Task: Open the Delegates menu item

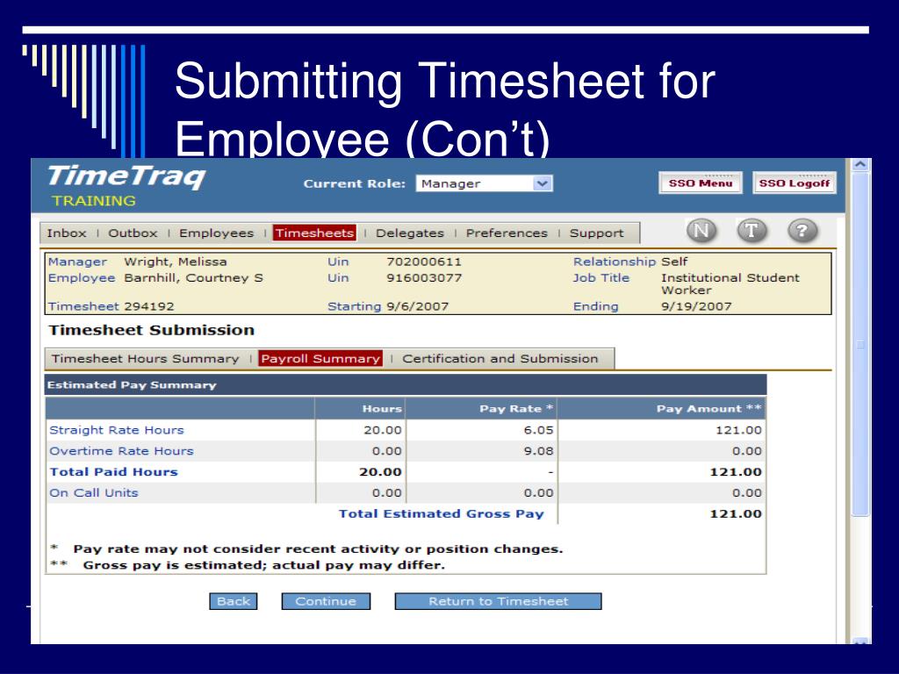Action: pyautogui.click(x=410, y=233)
